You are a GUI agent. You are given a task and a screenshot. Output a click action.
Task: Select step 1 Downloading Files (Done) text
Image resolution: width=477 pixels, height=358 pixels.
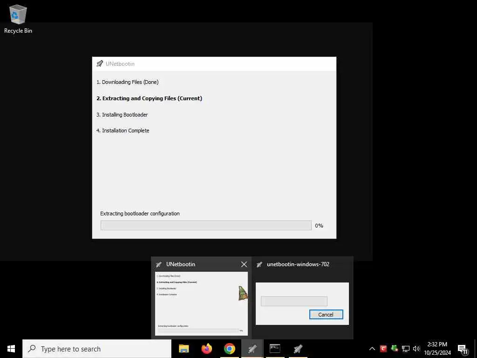click(128, 82)
